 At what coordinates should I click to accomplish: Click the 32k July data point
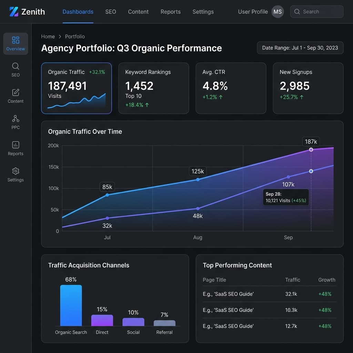[x=107, y=218]
